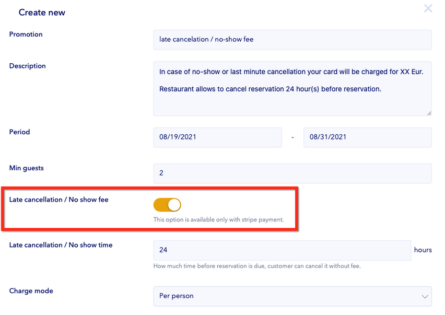
Task: Click the Min guests number field
Action: 292,173
